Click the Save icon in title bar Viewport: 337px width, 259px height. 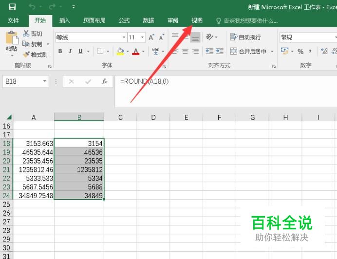pyautogui.click(x=12, y=7)
